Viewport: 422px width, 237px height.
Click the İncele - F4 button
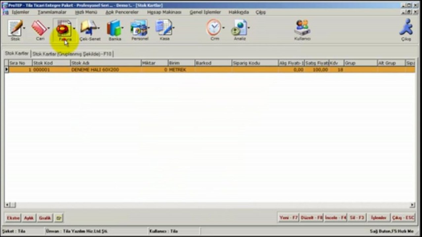click(336, 218)
